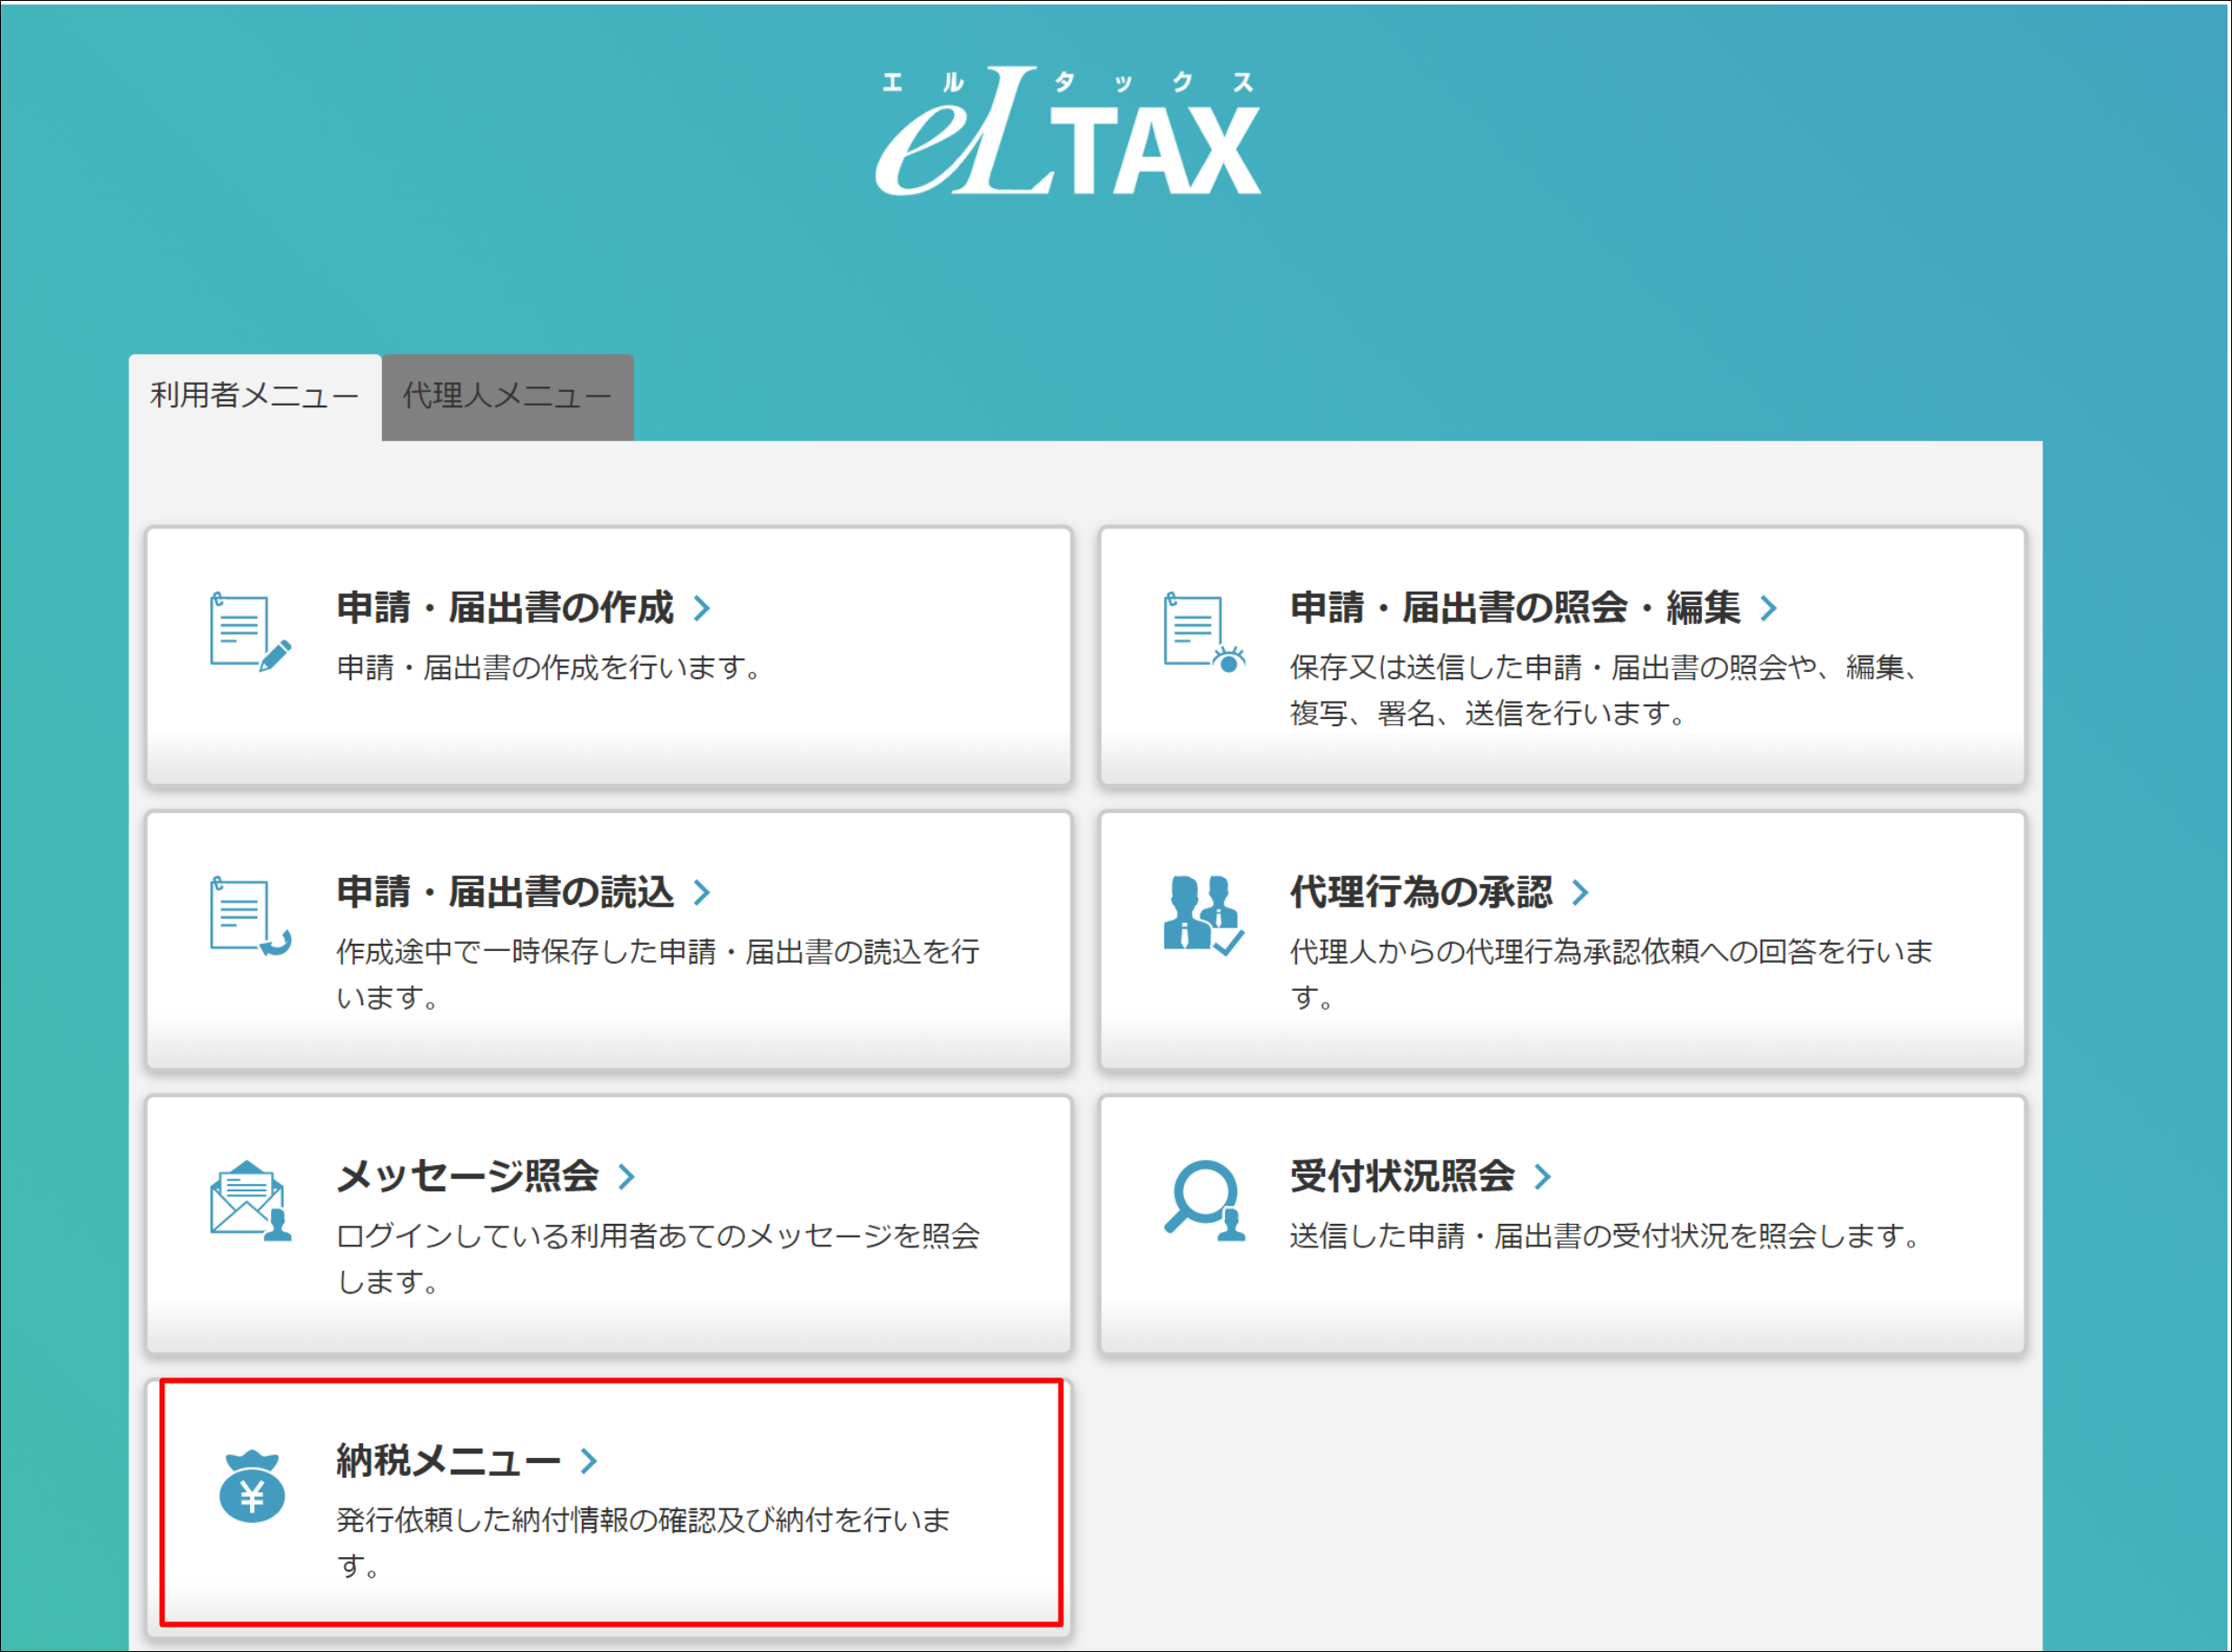This screenshot has height=1652, width=2232.
Task: Click the chevron next to 代理行為の承認
Action: 1580,892
